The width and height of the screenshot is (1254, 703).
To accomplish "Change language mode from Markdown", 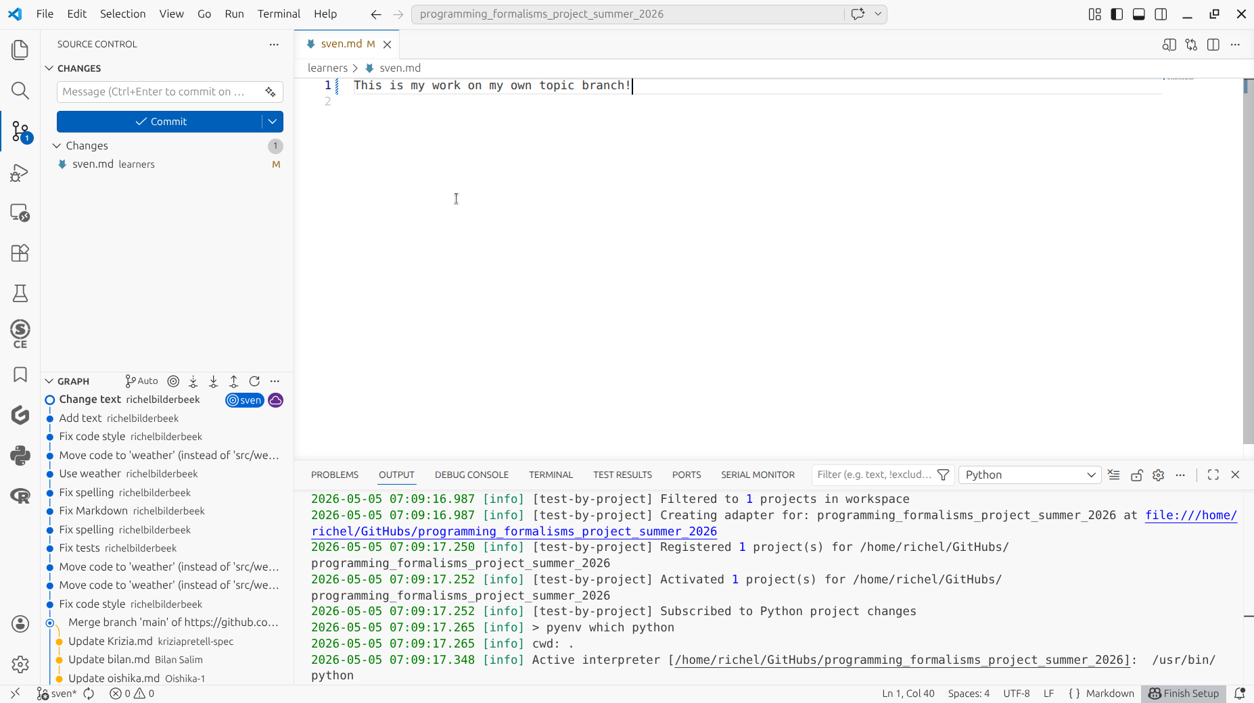I will coord(1110,694).
